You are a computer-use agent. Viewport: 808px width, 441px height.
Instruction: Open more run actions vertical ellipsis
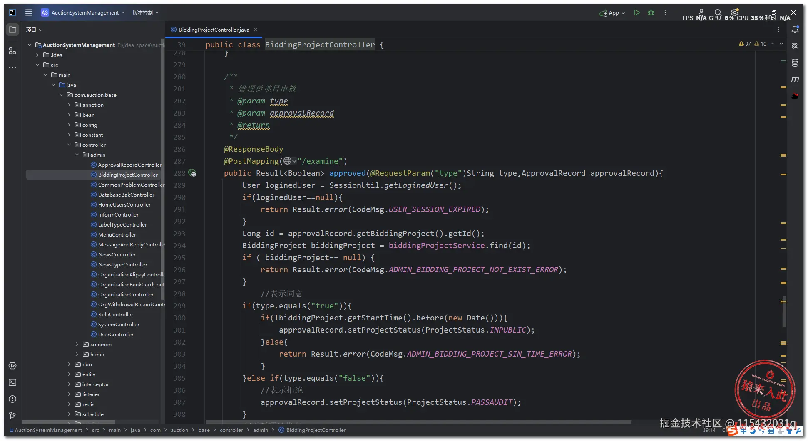(665, 12)
